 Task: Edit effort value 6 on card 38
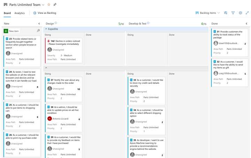(79, 119)
